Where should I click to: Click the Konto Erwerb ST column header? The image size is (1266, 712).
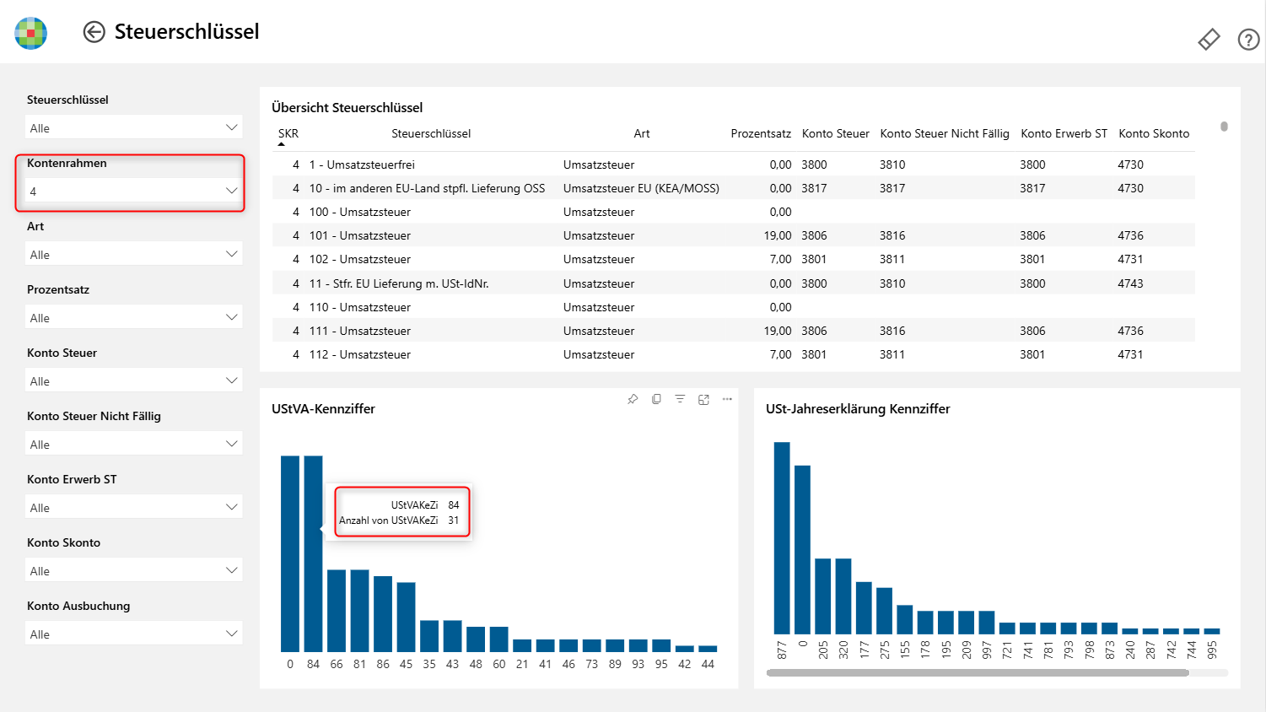point(1064,133)
